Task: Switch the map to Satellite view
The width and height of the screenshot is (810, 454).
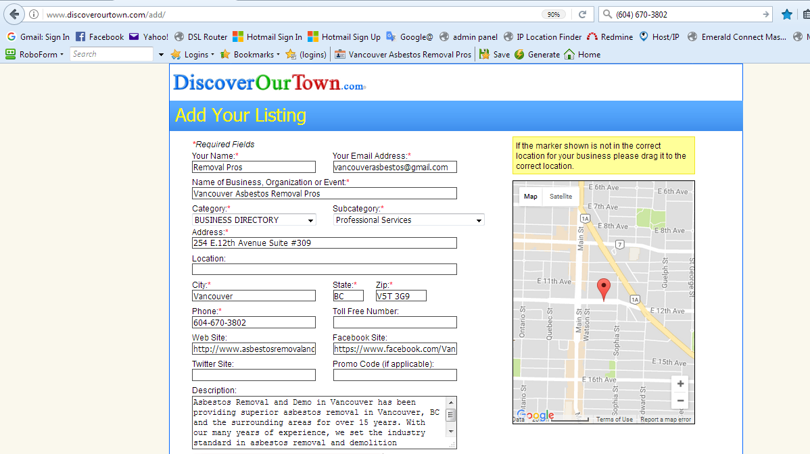Action: [x=561, y=196]
